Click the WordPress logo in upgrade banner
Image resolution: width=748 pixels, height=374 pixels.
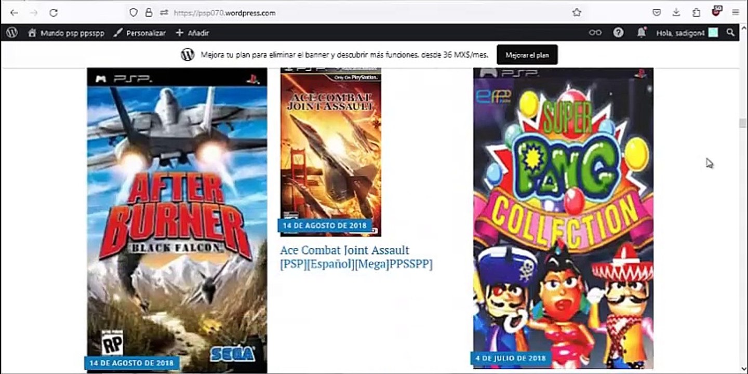(188, 55)
